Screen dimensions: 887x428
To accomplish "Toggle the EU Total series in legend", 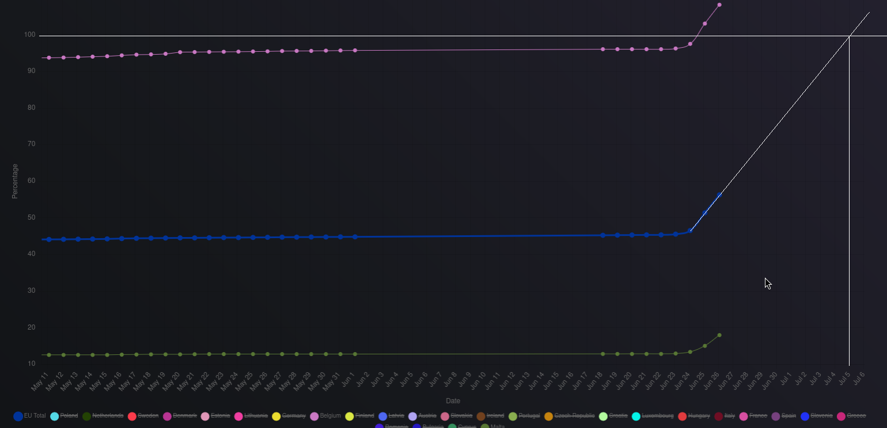I will (x=29, y=415).
